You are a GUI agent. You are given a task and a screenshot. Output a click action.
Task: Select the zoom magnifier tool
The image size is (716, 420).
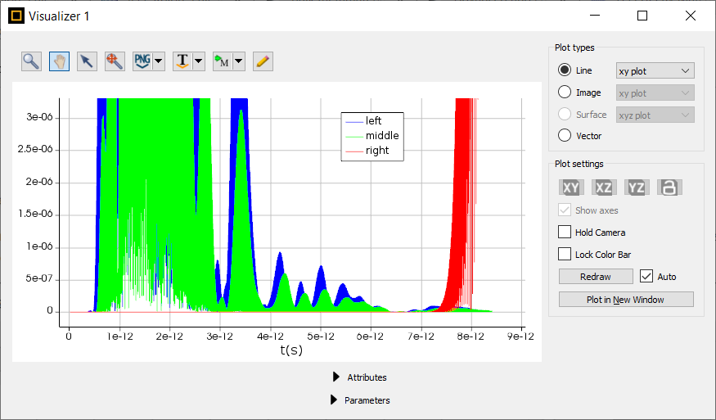click(32, 61)
